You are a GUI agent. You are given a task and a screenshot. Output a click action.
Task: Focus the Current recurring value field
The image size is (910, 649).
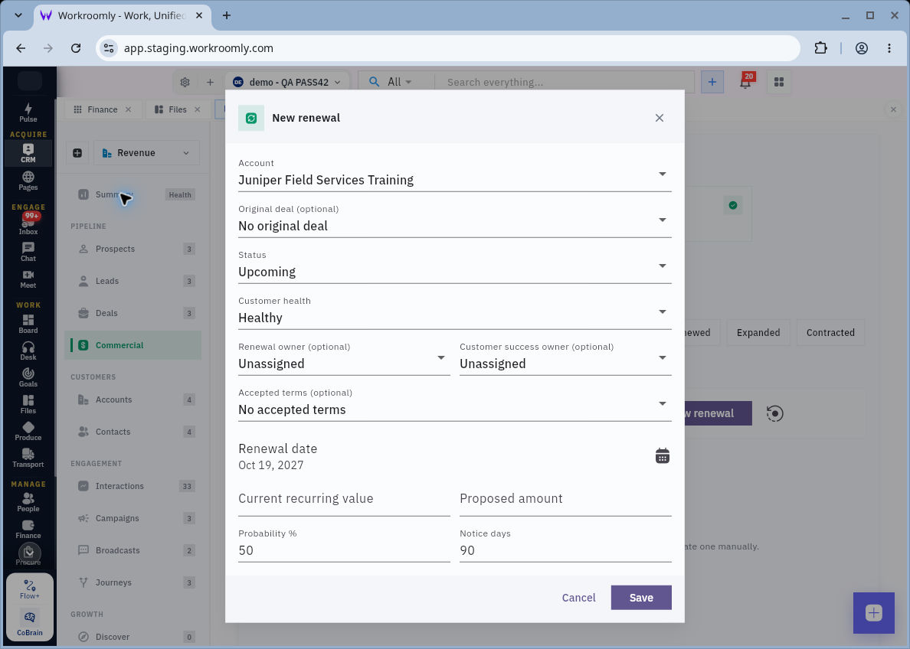[344, 499]
